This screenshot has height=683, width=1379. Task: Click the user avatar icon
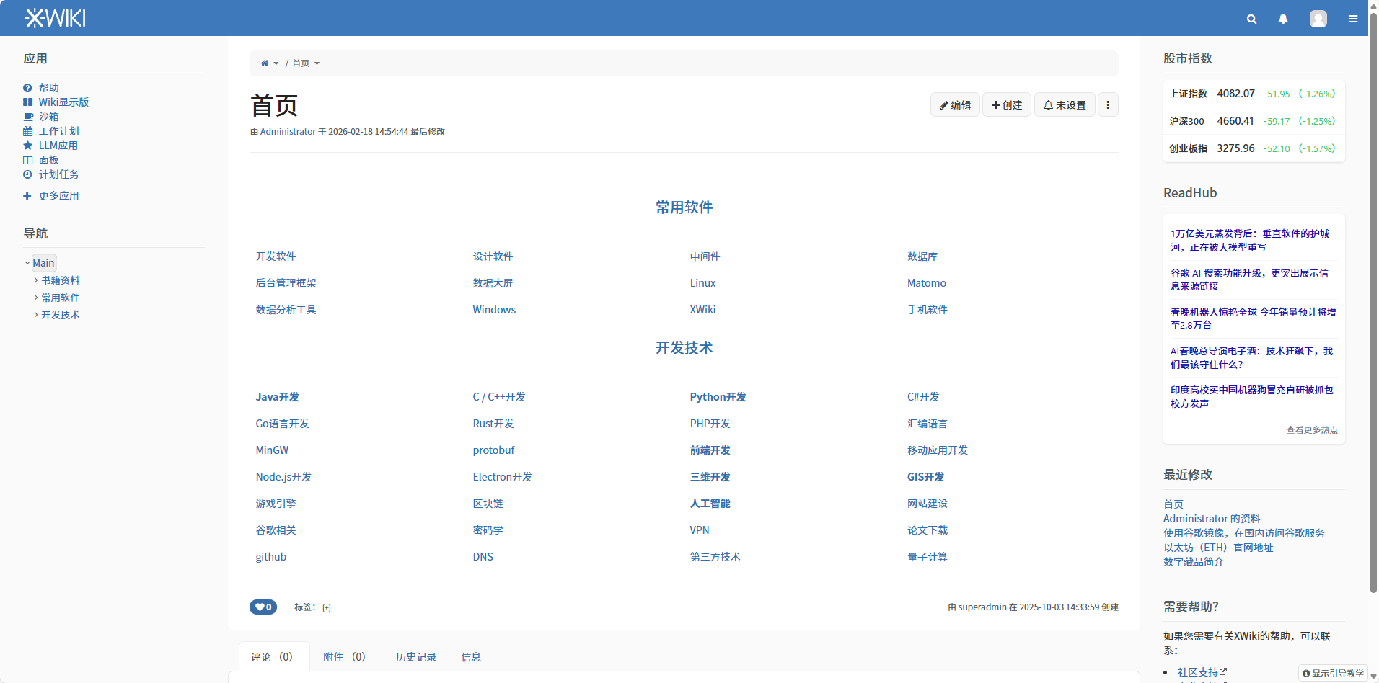[1318, 19]
